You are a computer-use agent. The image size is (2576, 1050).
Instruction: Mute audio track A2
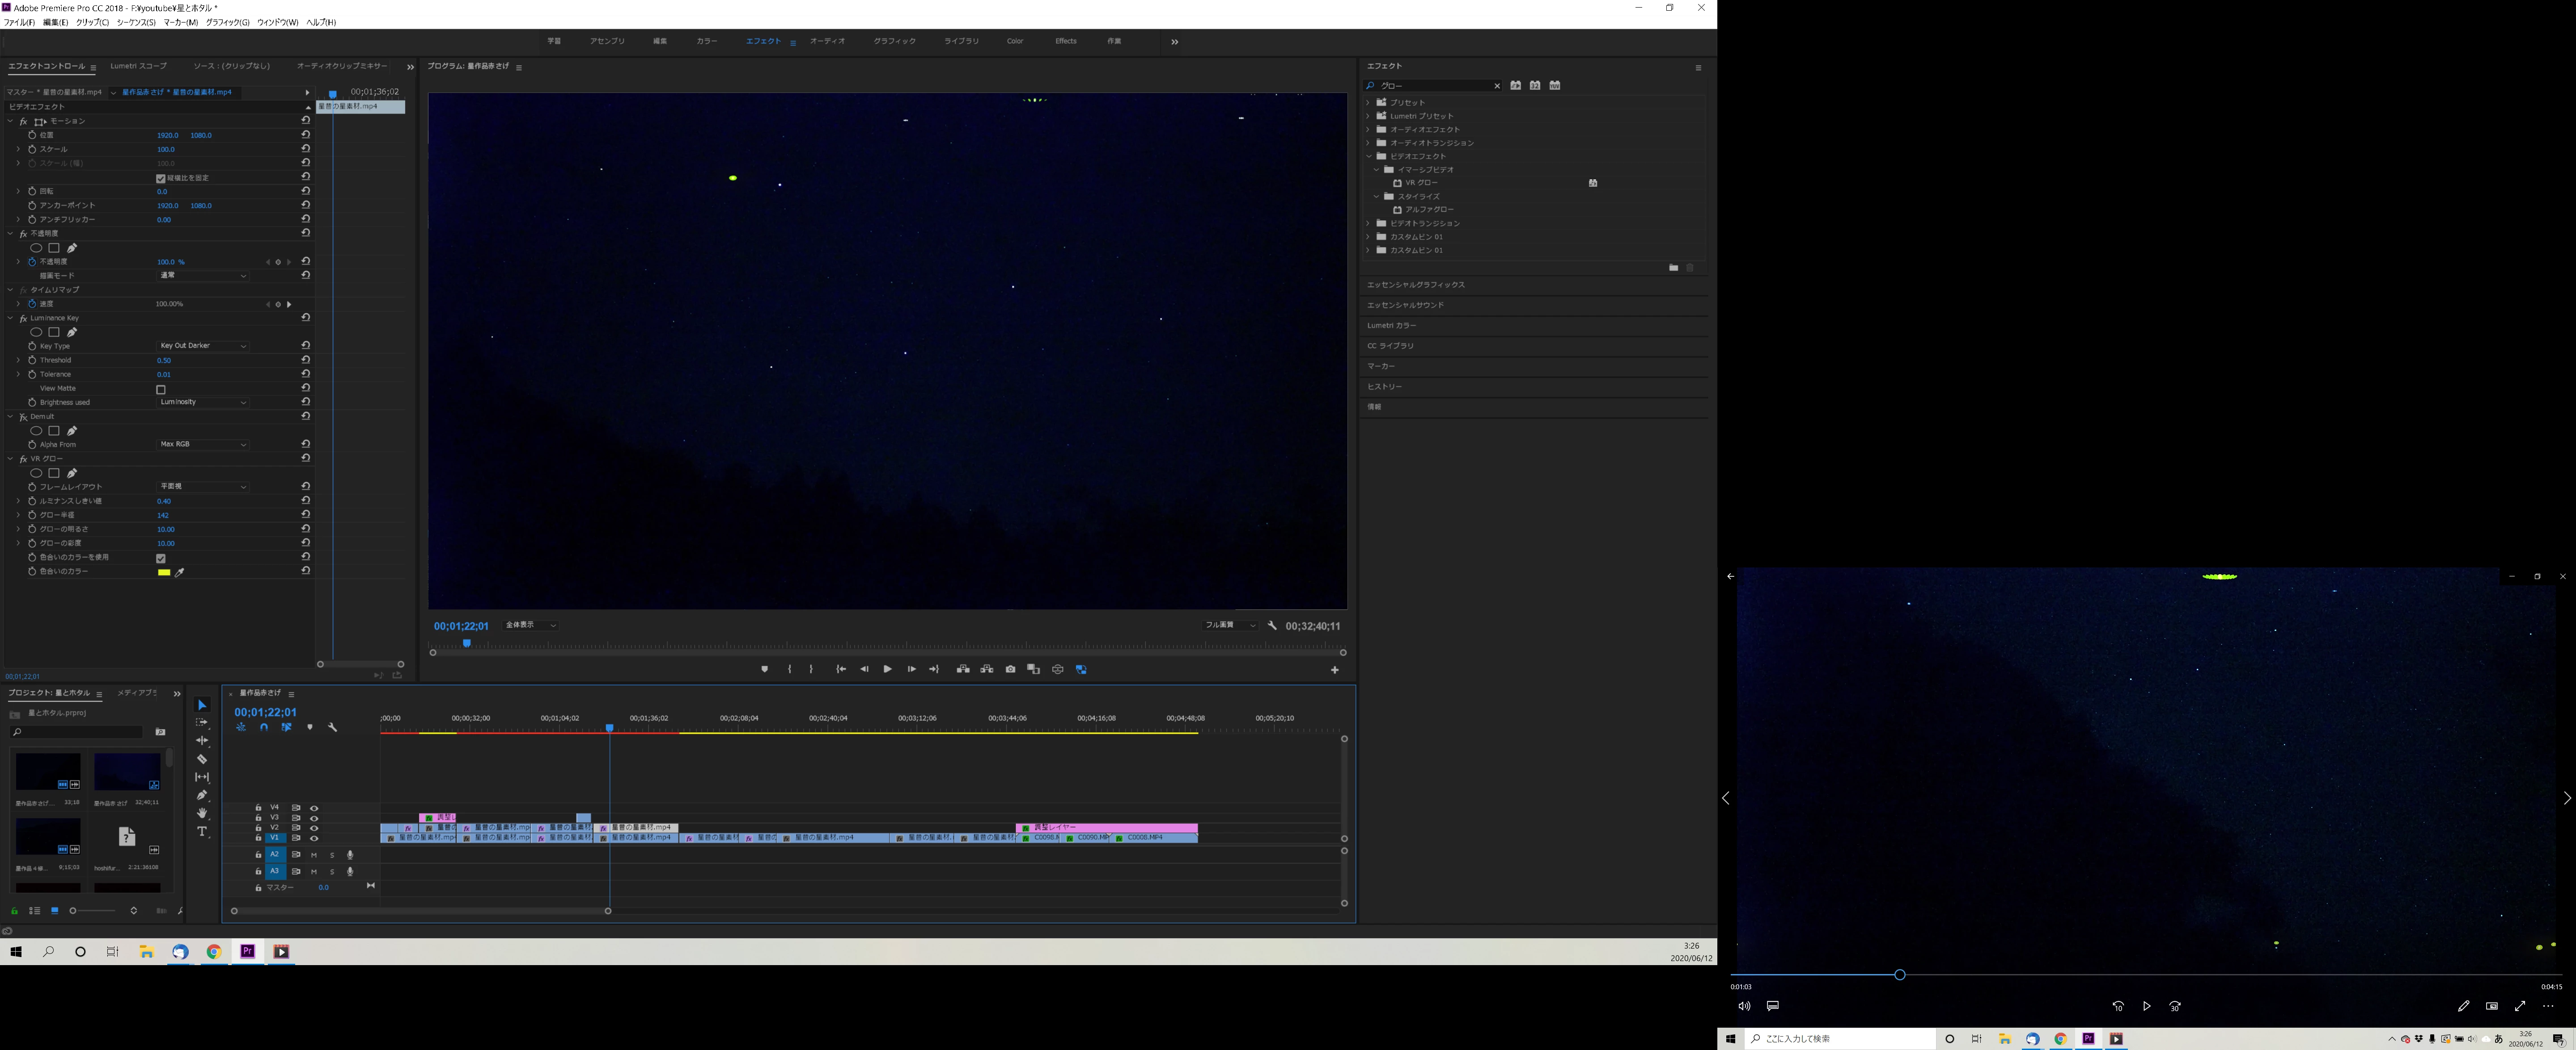(x=314, y=855)
